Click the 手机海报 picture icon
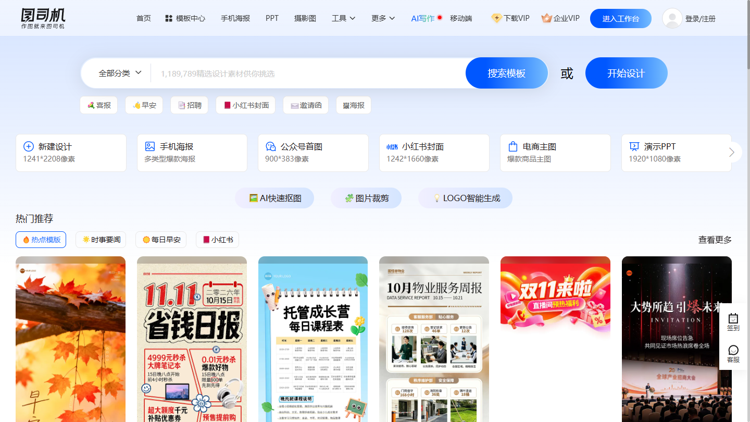The height and width of the screenshot is (422, 750). (x=150, y=146)
